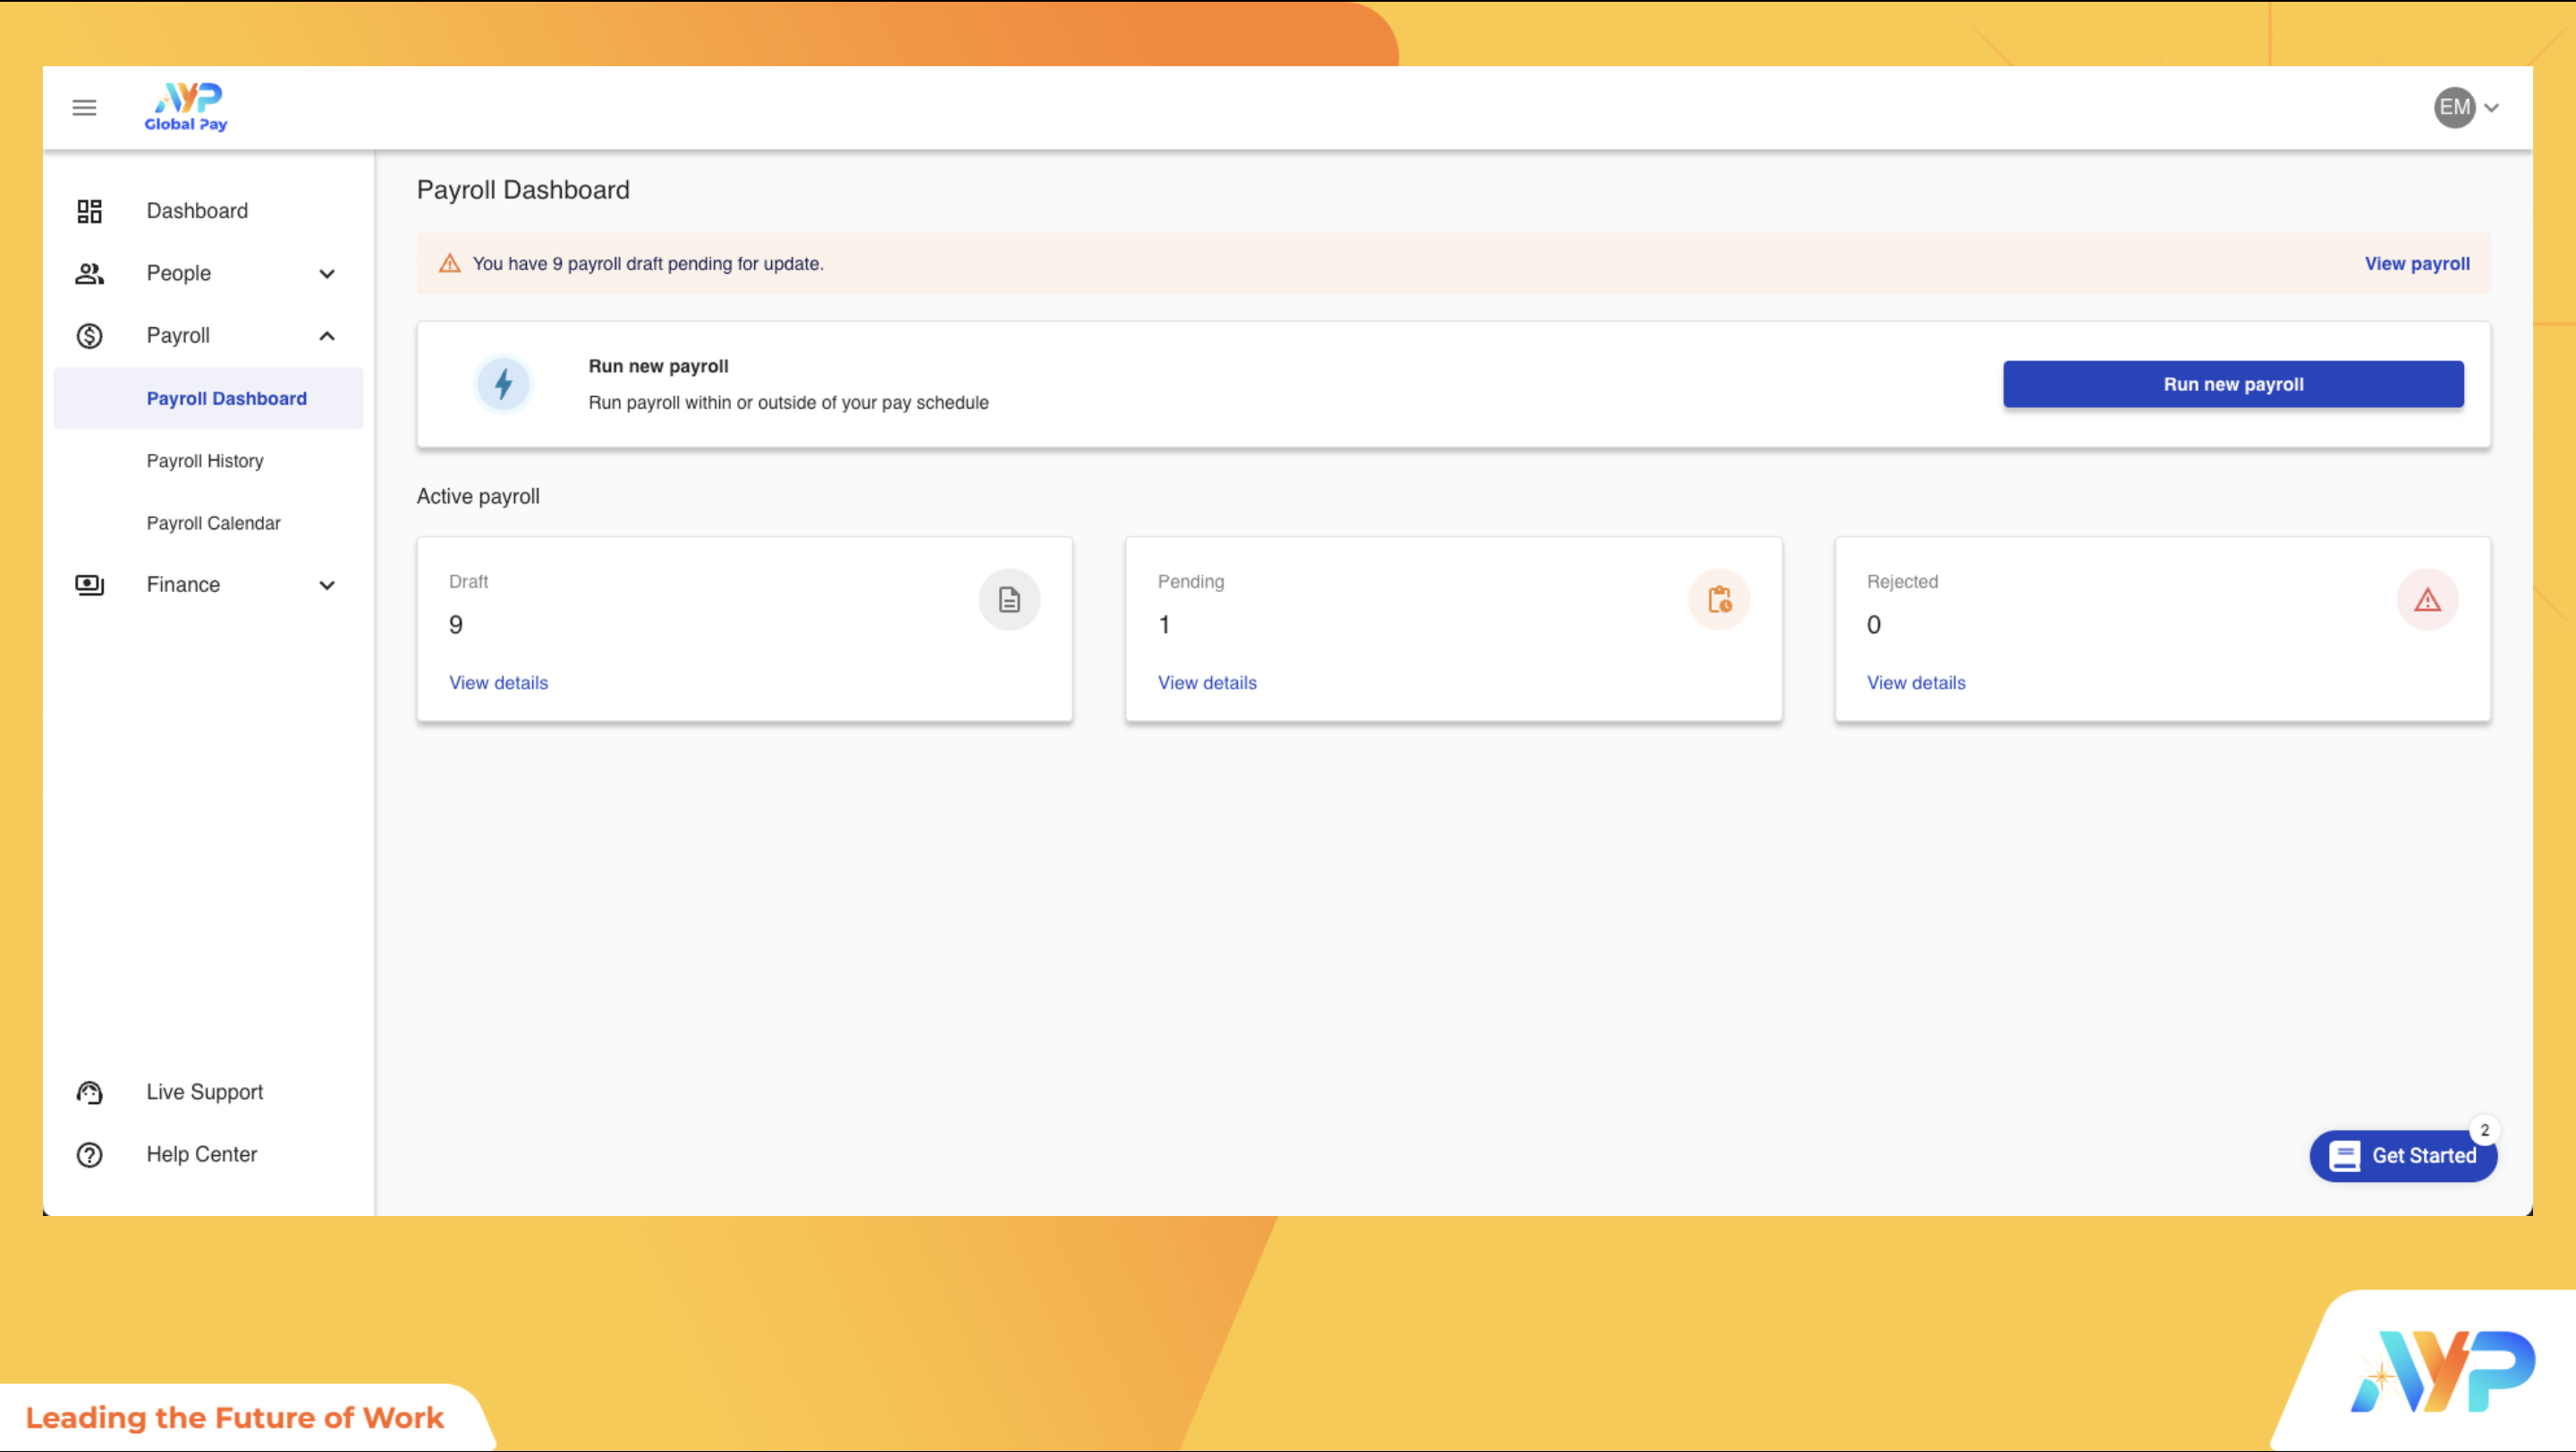The image size is (2576, 1452).
Task: Select the Payroll Dashboard sidebar item
Action: point(226,399)
